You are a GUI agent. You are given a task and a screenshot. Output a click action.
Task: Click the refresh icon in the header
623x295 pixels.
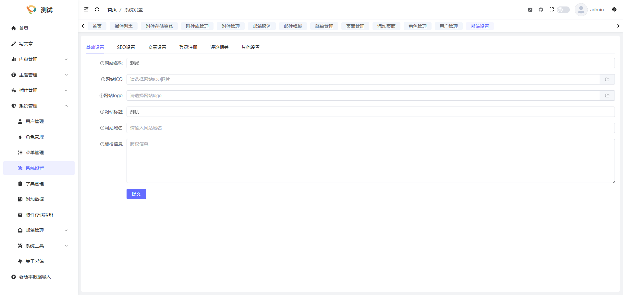[x=97, y=10]
